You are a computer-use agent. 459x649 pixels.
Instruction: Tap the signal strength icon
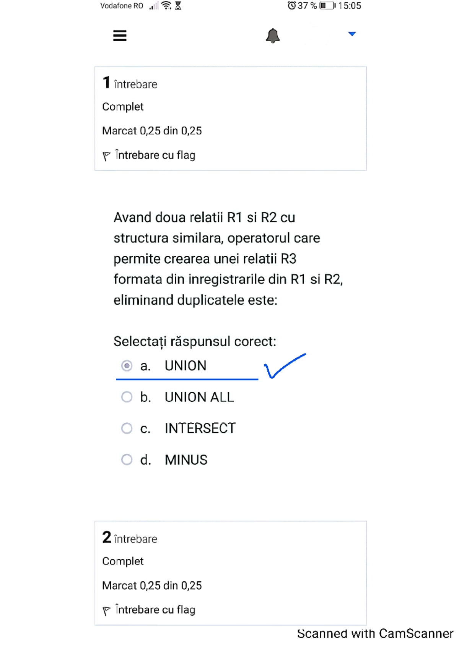coord(154,6)
